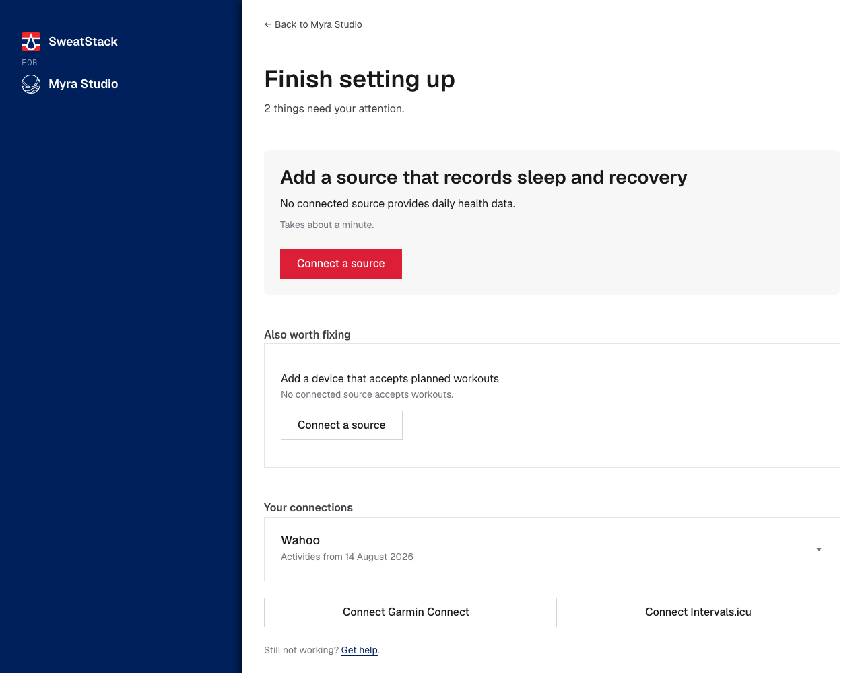Select the sleep and recovery card heading

[484, 178]
